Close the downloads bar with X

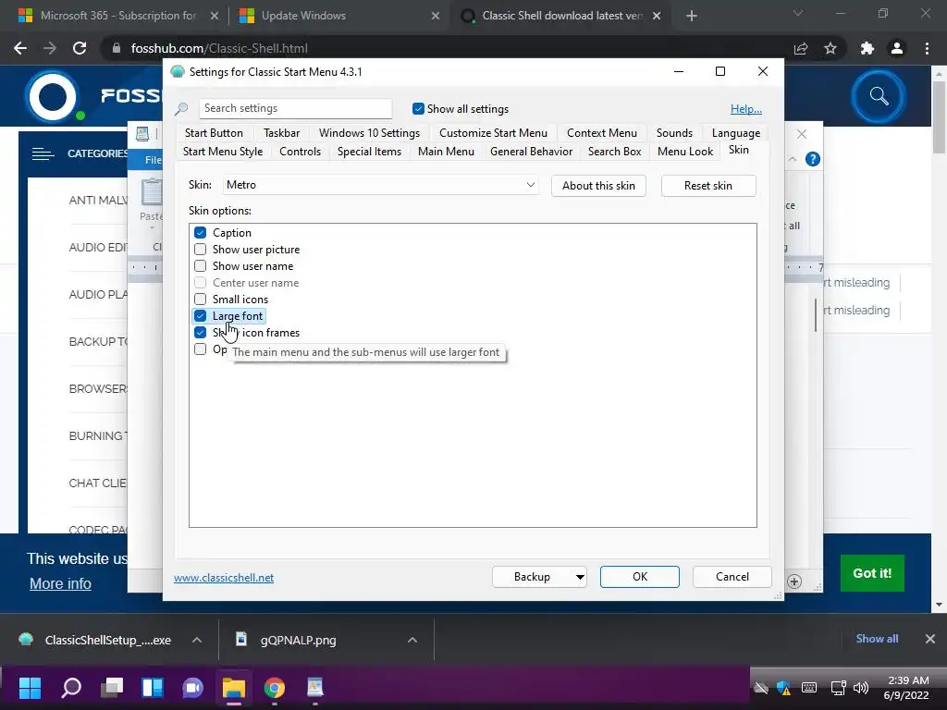pos(930,639)
